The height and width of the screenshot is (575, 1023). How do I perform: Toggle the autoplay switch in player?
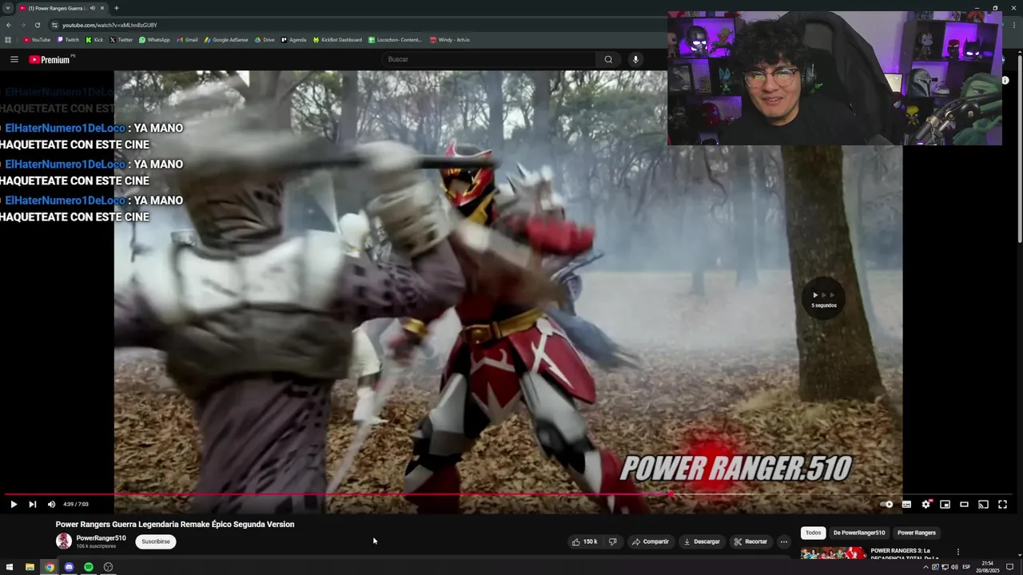pos(886,504)
